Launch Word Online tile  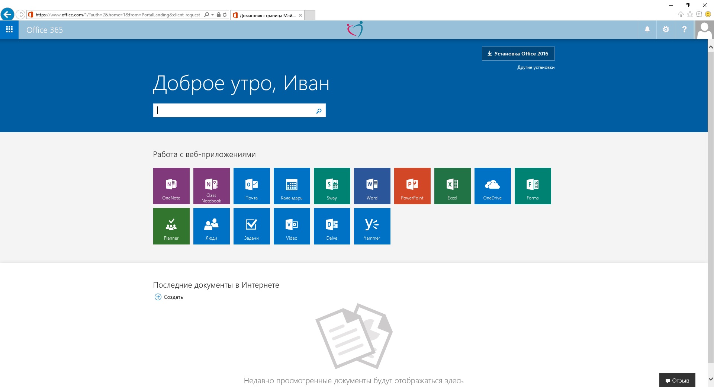(372, 186)
